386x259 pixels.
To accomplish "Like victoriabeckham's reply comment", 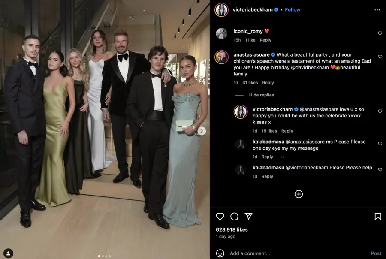I will (x=380, y=111).
